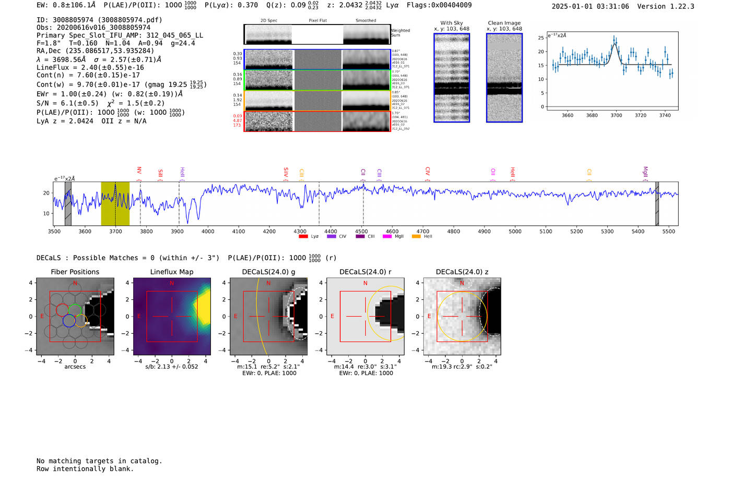Open the DECaLS z-band image
The width and height of the screenshot is (731, 497).
click(x=462, y=316)
